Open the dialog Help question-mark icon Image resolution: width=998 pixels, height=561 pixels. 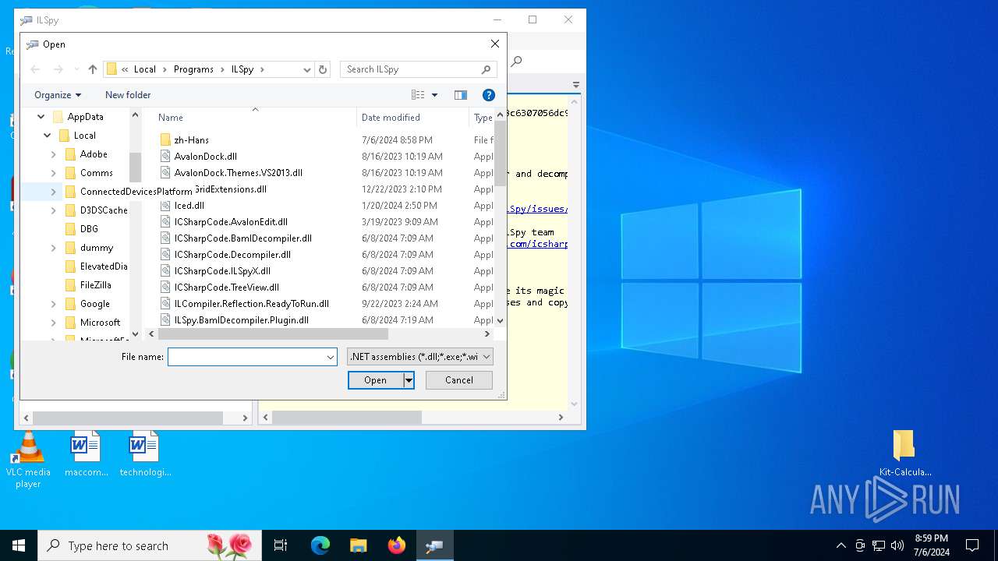(x=489, y=95)
